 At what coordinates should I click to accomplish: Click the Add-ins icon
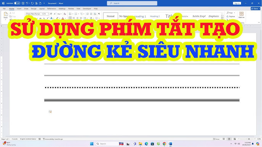pyautogui.click(x=241, y=15)
